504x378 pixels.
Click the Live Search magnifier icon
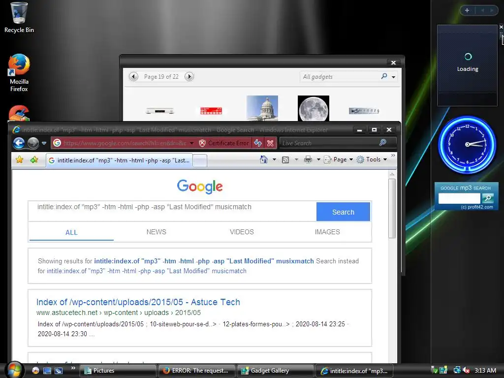(x=382, y=142)
